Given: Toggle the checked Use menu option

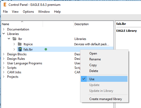Looking at the screenshot, I should (x=104, y=79).
